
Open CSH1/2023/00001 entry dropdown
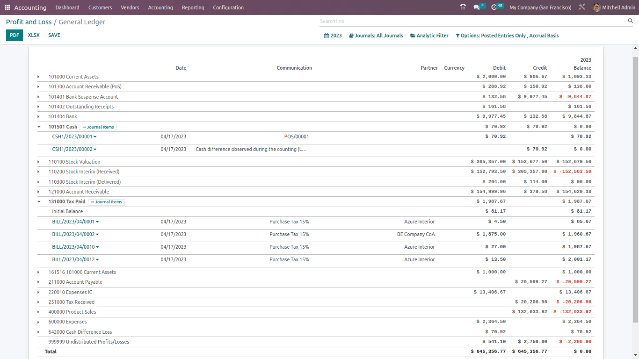point(74,136)
